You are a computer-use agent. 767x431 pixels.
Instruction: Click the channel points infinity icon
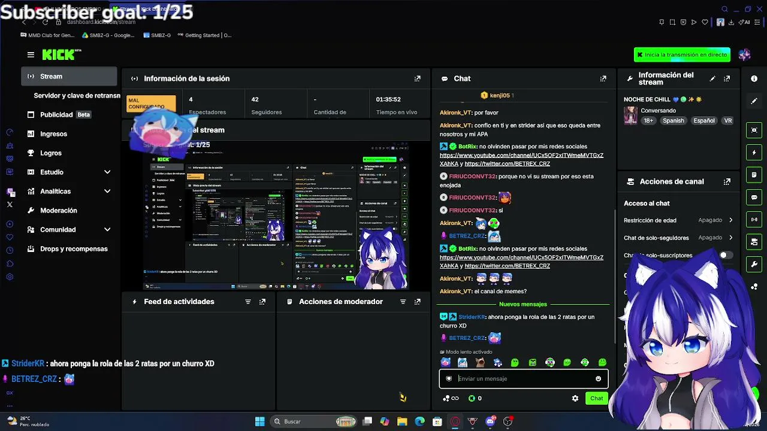pos(451,398)
